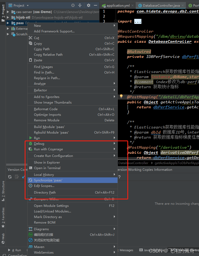199x256 pixels.
Task: Choose Reformat Code
Action: pyautogui.click(x=73, y=109)
